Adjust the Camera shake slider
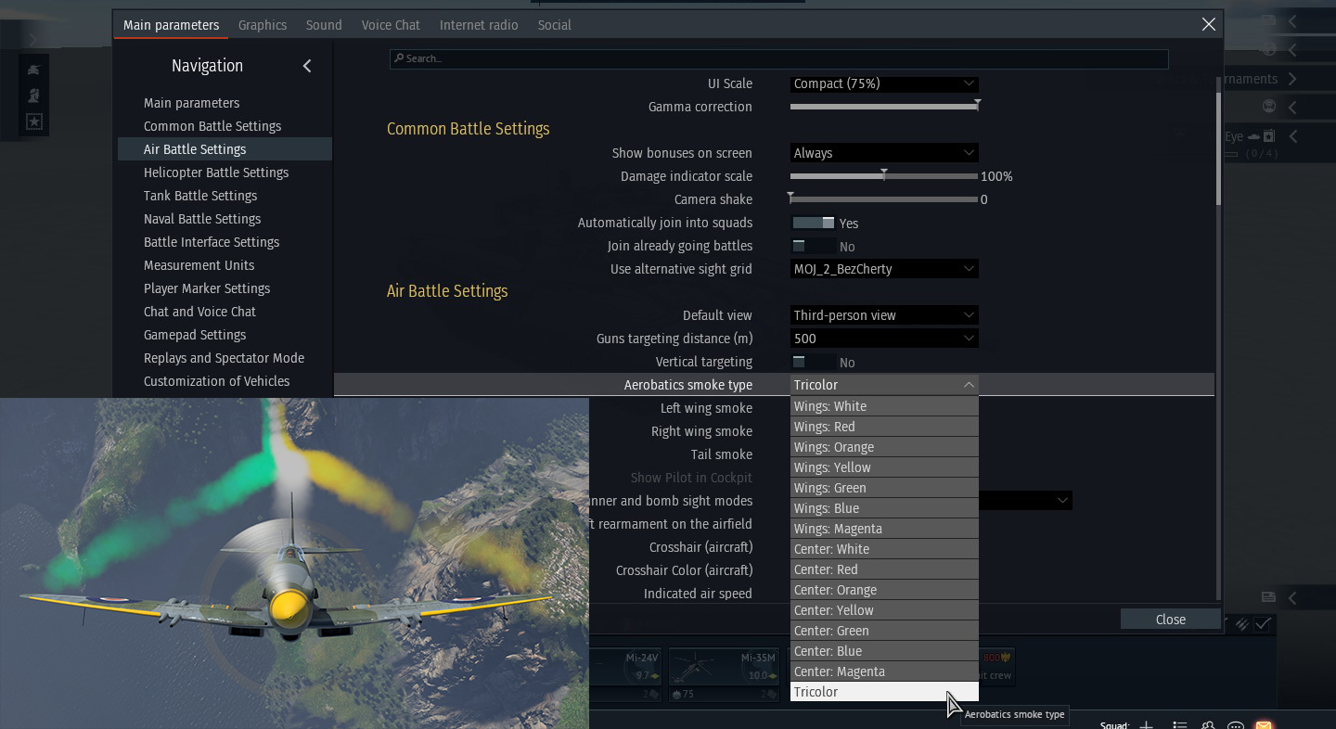This screenshot has width=1336, height=729. tap(884, 199)
